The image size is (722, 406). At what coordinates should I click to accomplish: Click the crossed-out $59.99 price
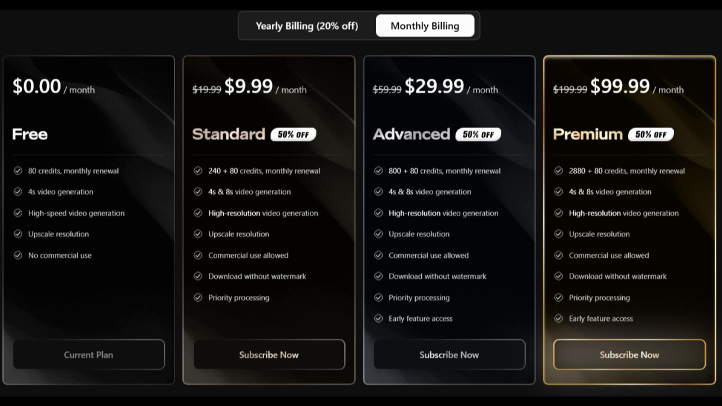[x=387, y=90]
